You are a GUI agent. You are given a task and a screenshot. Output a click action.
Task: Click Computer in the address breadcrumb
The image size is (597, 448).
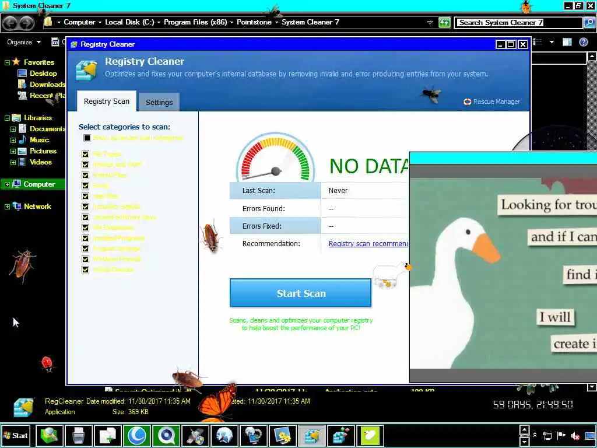tap(79, 22)
